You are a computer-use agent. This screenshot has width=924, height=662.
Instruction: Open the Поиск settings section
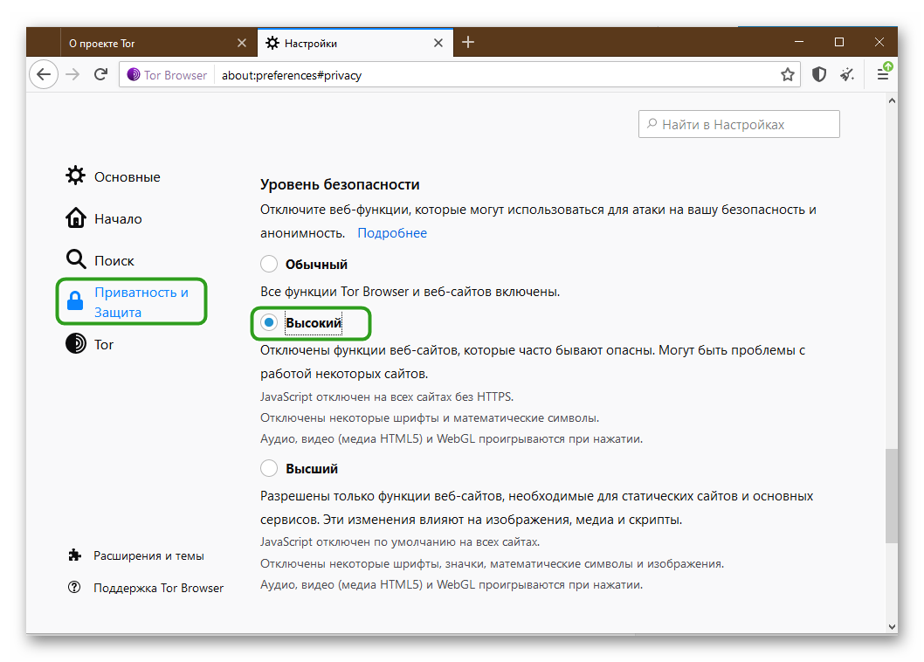click(114, 260)
